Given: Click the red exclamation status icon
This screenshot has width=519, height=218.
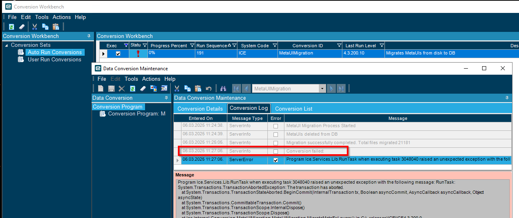Looking at the screenshot, I should (x=138, y=53).
